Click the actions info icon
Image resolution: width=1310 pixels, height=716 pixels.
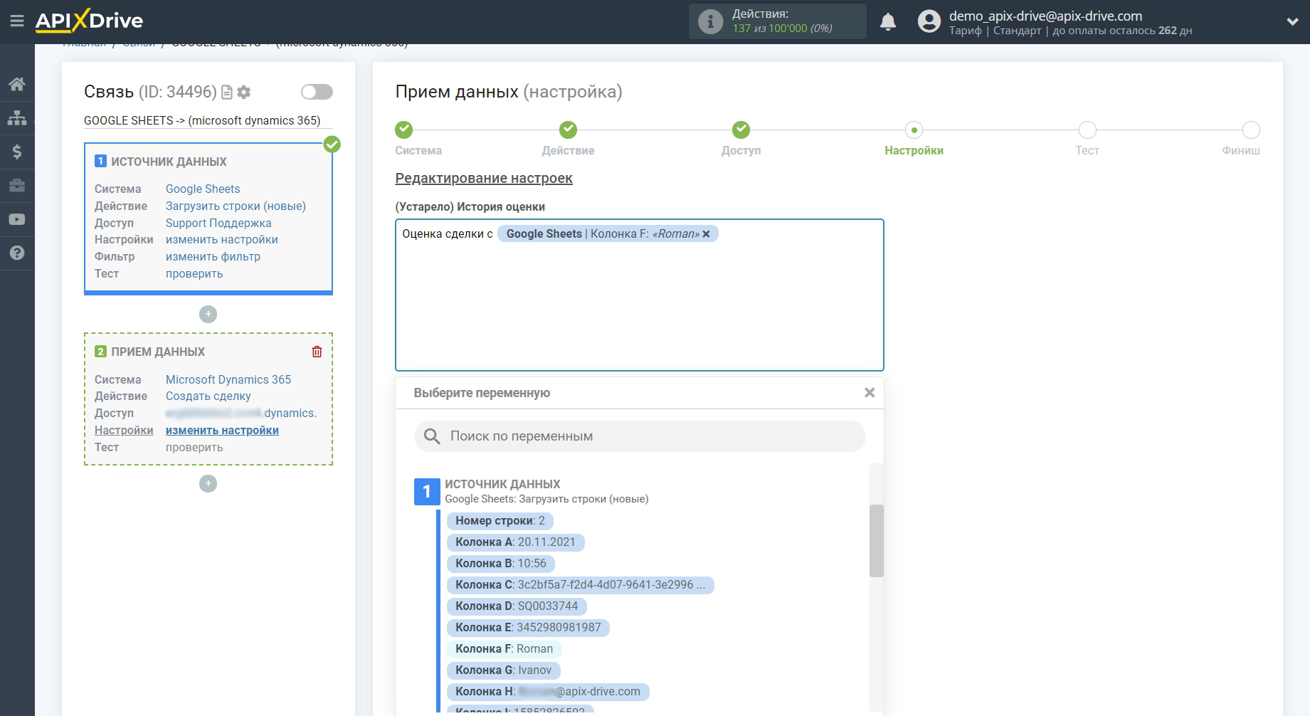pos(710,21)
